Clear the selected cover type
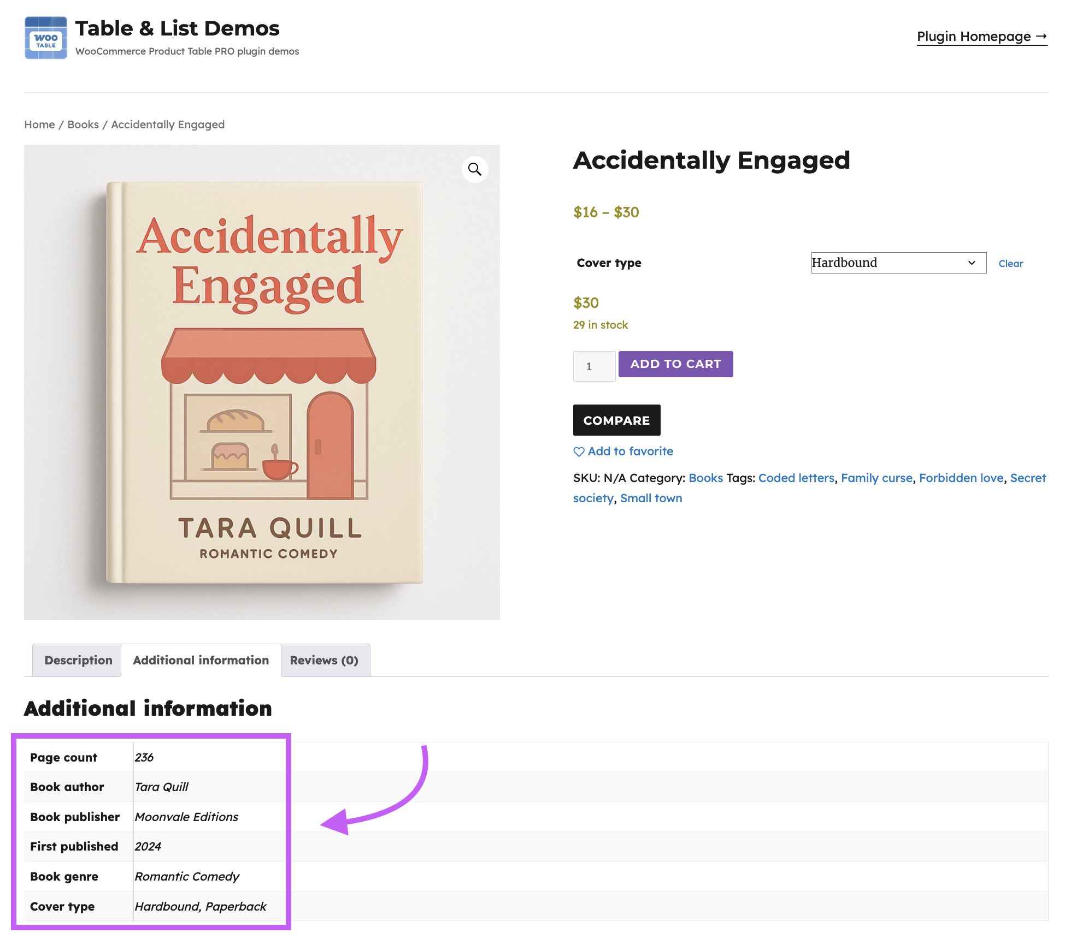1071x939 pixels. [1010, 263]
